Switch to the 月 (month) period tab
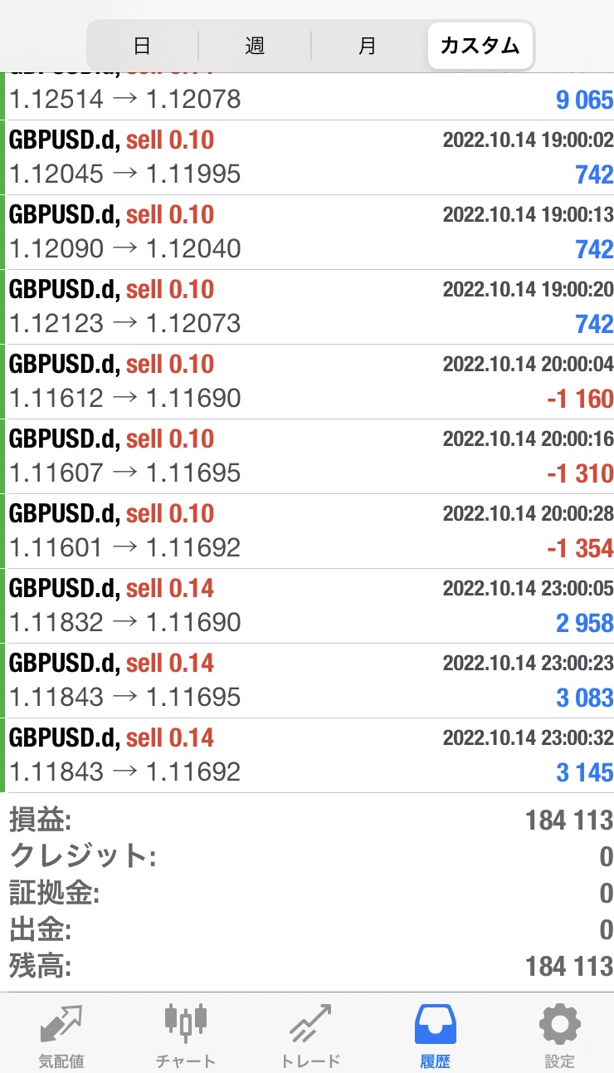The height and width of the screenshot is (1073, 614). [x=368, y=45]
